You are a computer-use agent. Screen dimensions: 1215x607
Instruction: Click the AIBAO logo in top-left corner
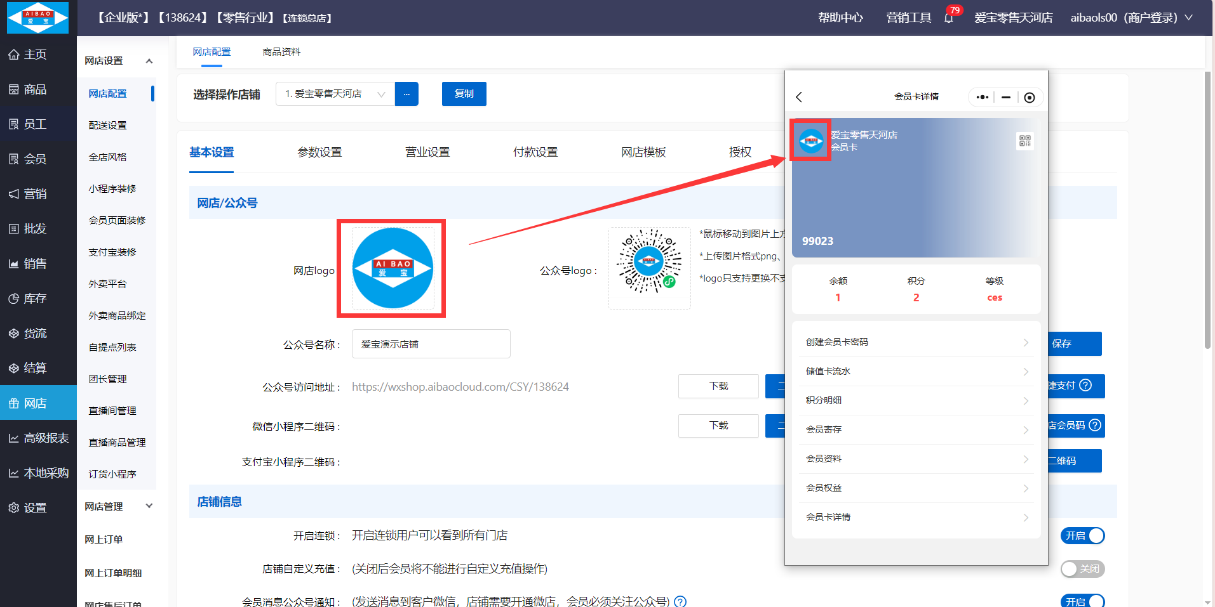(37, 18)
